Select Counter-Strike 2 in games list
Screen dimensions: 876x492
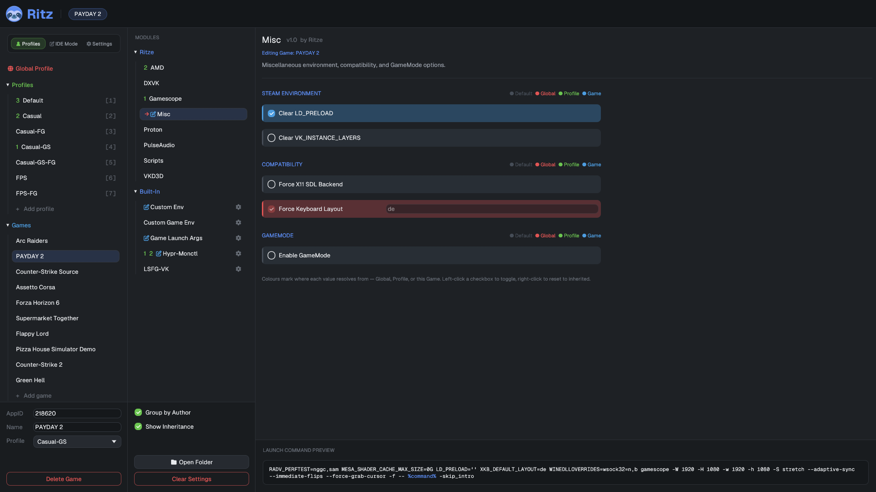coord(66,364)
